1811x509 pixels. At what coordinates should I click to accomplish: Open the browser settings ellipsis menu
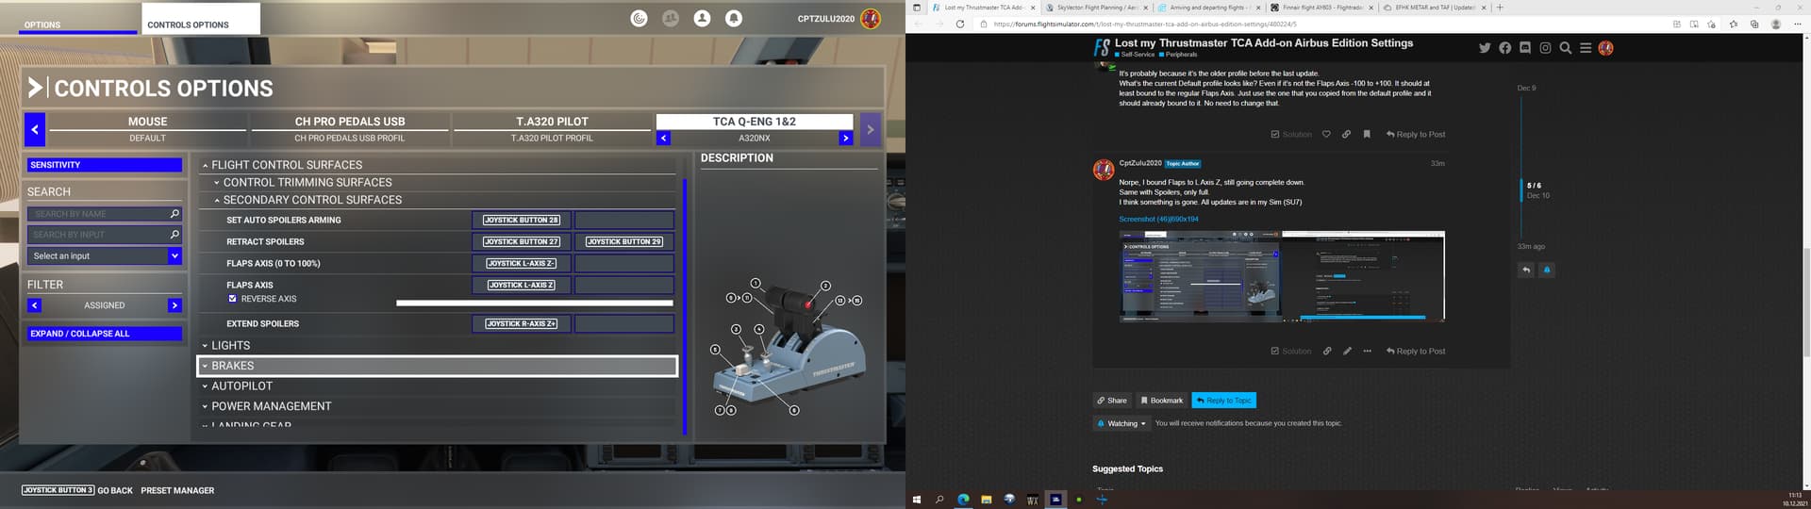(1796, 24)
